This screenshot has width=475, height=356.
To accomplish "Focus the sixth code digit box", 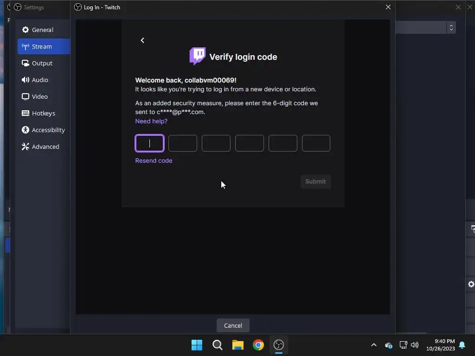I will point(316,143).
